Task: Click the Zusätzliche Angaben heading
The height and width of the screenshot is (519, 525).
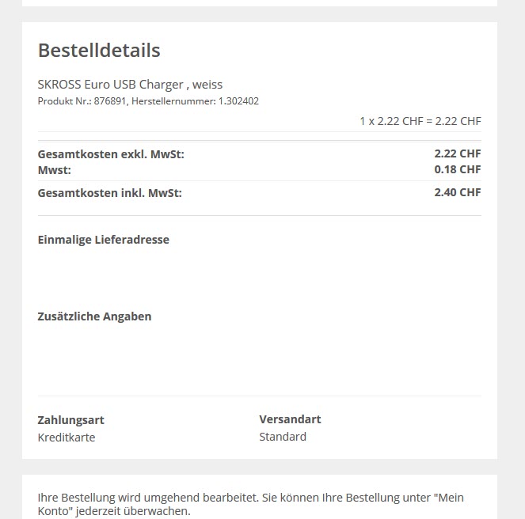Action: [x=94, y=316]
